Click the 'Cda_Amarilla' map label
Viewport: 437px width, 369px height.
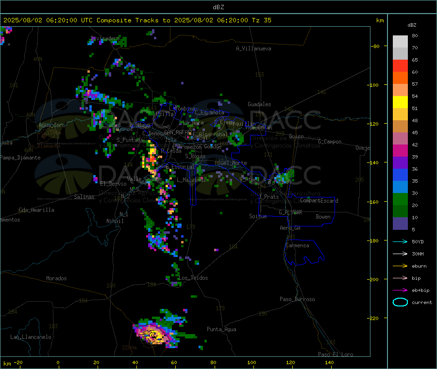[36, 210]
